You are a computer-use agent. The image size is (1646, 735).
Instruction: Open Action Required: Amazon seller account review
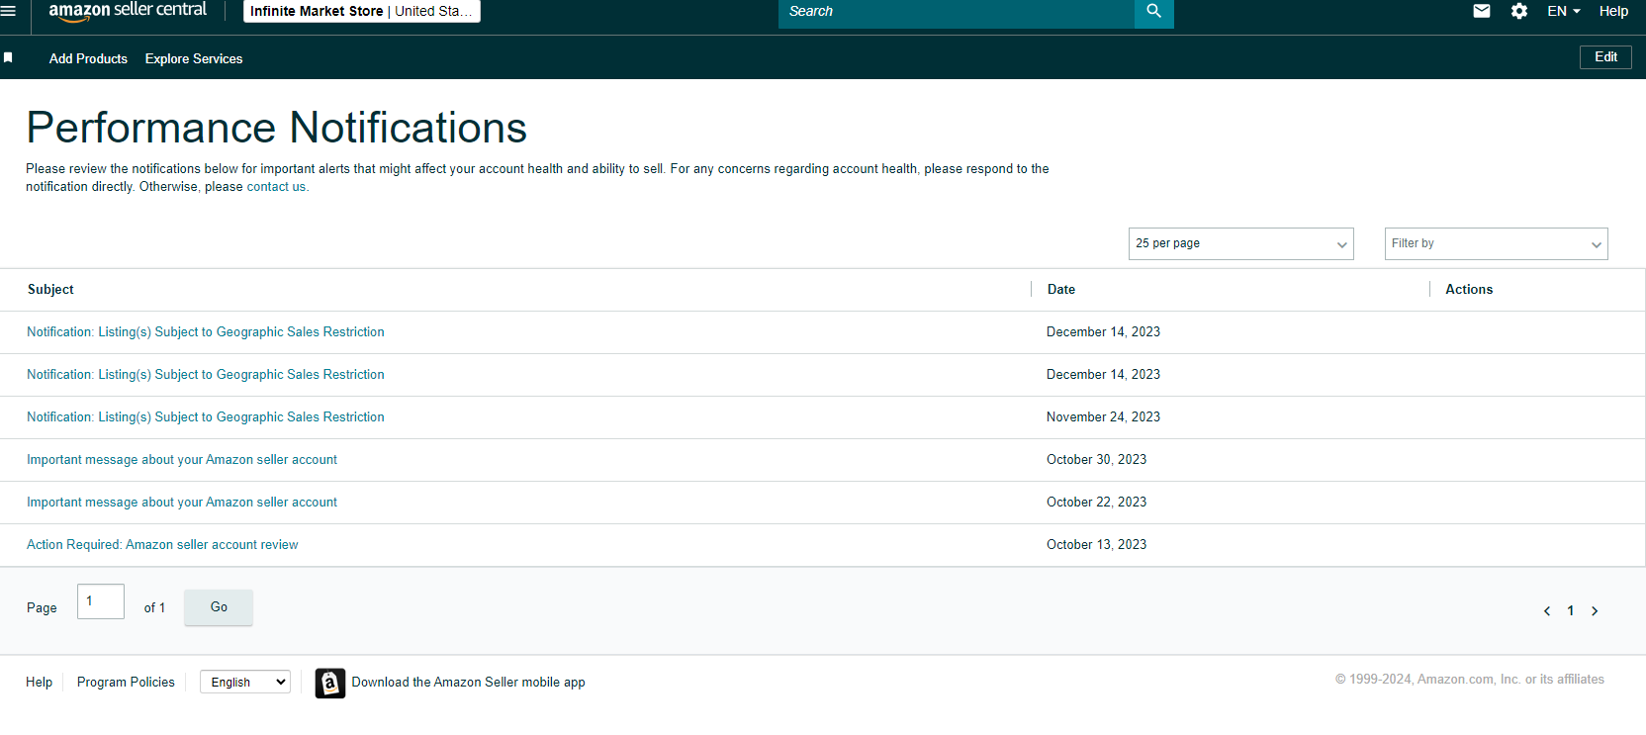point(162,545)
